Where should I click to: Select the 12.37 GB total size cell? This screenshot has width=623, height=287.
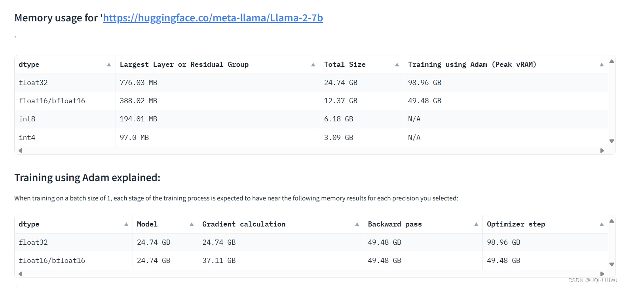362,101
